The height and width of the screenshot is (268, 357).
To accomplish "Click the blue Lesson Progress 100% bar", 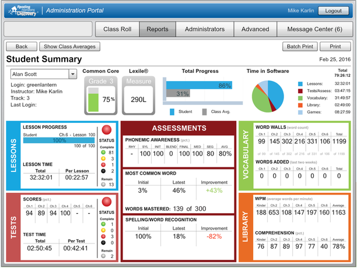I will [x=59, y=140].
